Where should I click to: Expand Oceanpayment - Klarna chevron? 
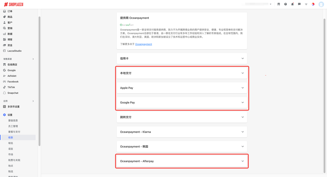click(243, 132)
